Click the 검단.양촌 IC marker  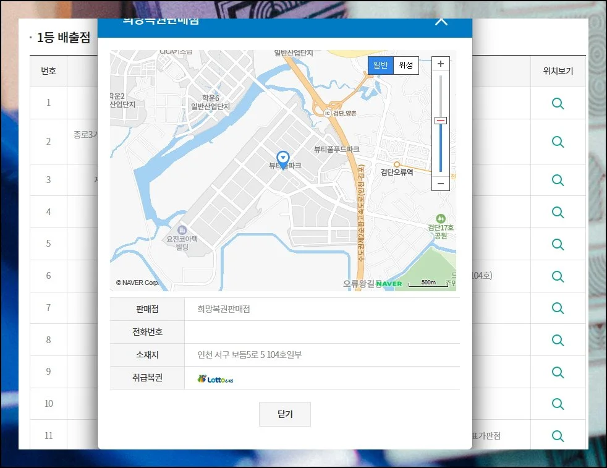(x=328, y=113)
